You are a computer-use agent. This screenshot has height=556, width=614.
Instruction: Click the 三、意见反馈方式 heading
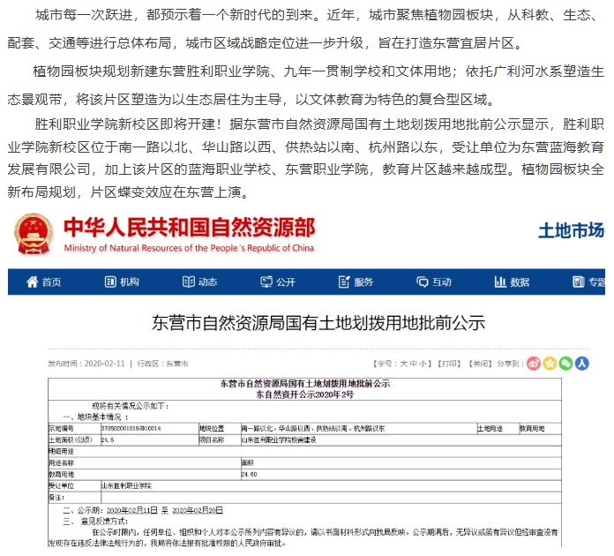pyautogui.click(x=95, y=521)
